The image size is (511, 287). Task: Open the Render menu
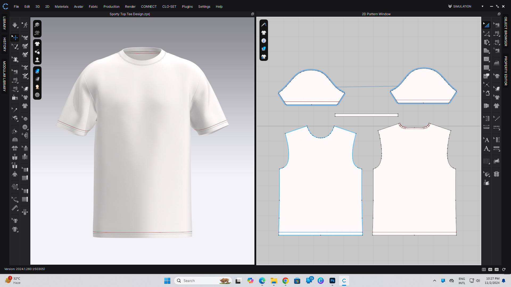(x=130, y=6)
